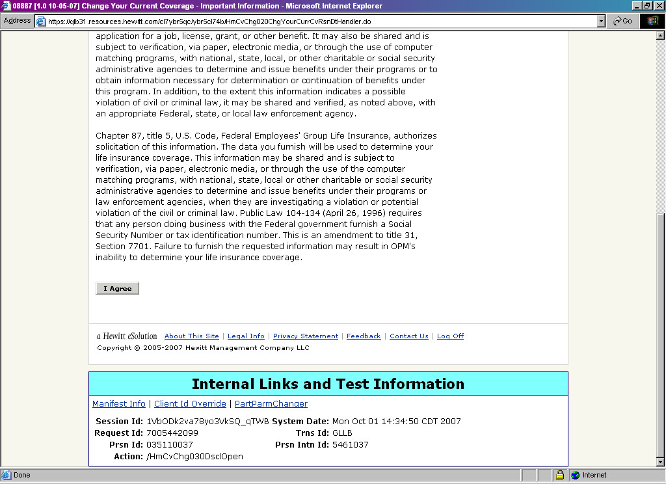Click the status bar Done page icon
Screen dimensions: 666x484
click(x=7, y=475)
